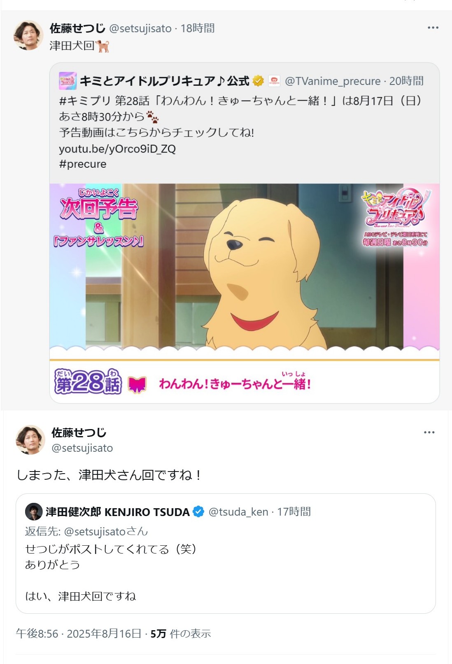452x664 pixels.
Task: Open quoted 津田健次郎 reply card
Action: pos(226,553)
